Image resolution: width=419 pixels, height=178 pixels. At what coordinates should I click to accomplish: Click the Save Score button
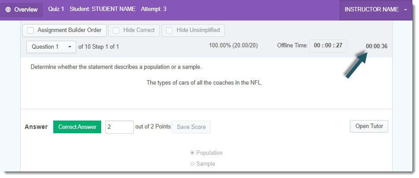click(x=191, y=127)
